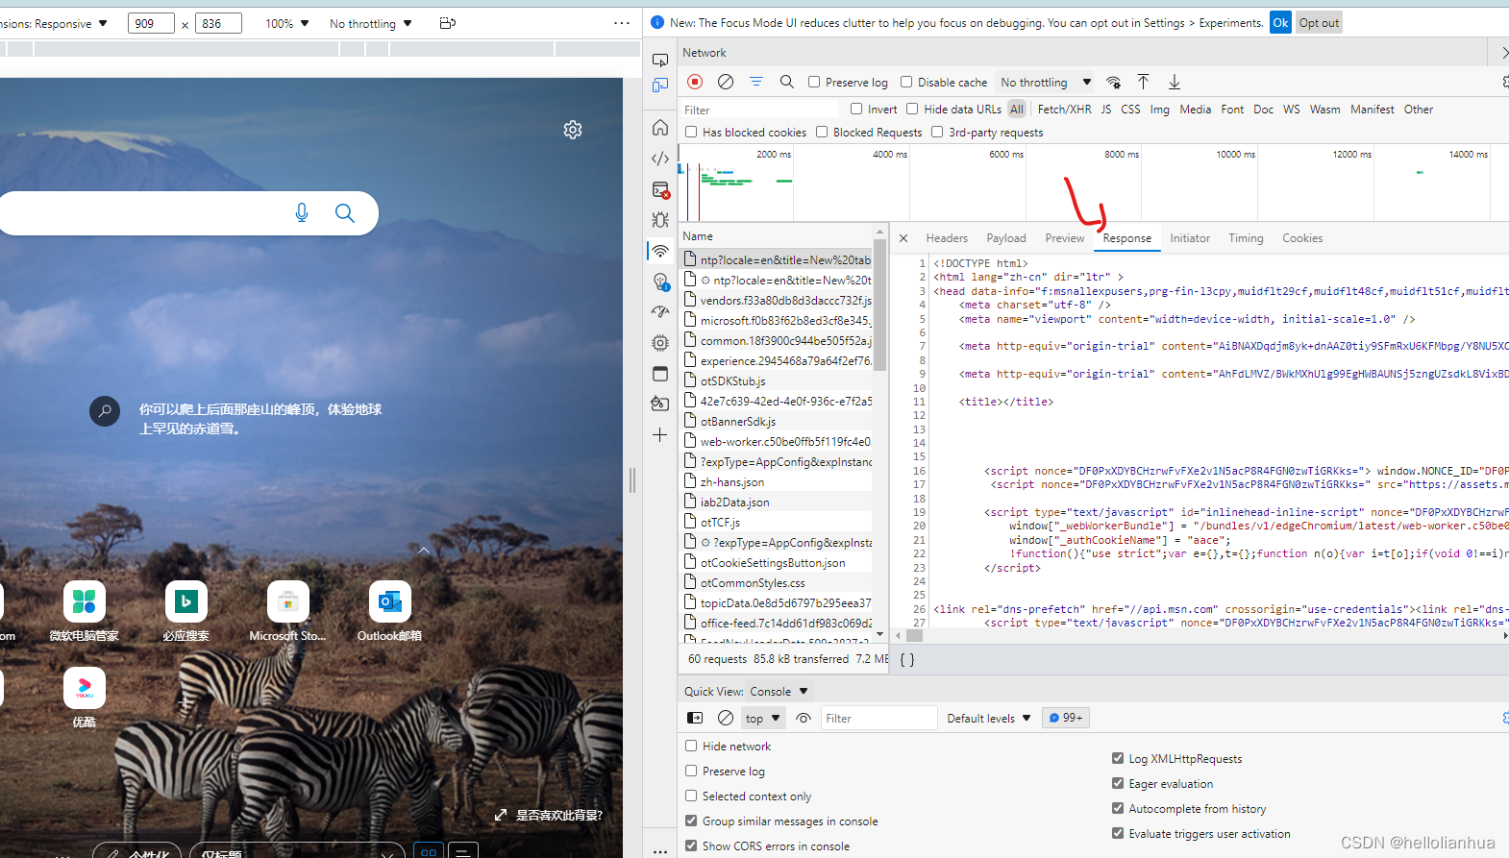Toggle the network filter funnel icon
Screen dimensions: 1509x858
(x=756, y=82)
